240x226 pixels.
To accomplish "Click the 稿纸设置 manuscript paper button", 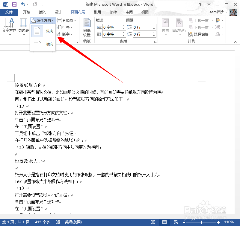I will point(87,28).
